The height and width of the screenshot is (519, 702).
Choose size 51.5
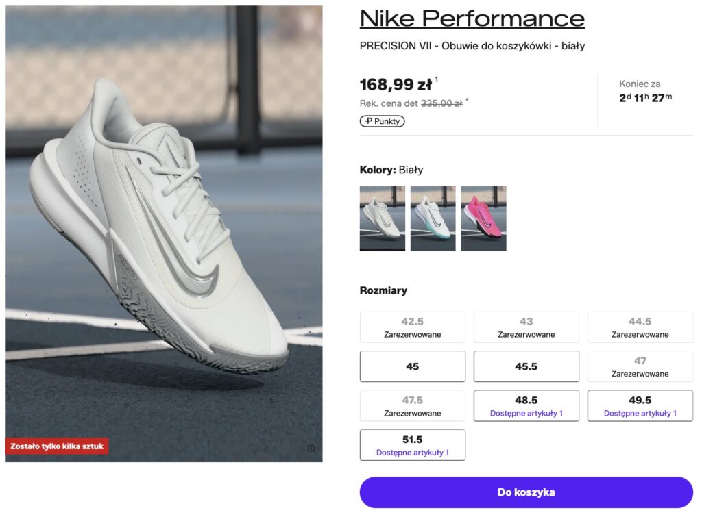tap(412, 444)
